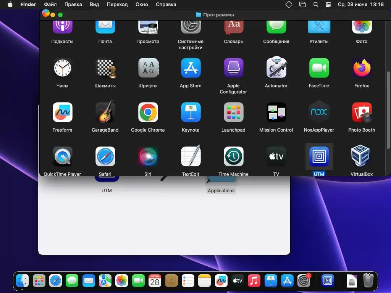
Task: Select the GarageBand app icon
Action: click(x=105, y=112)
